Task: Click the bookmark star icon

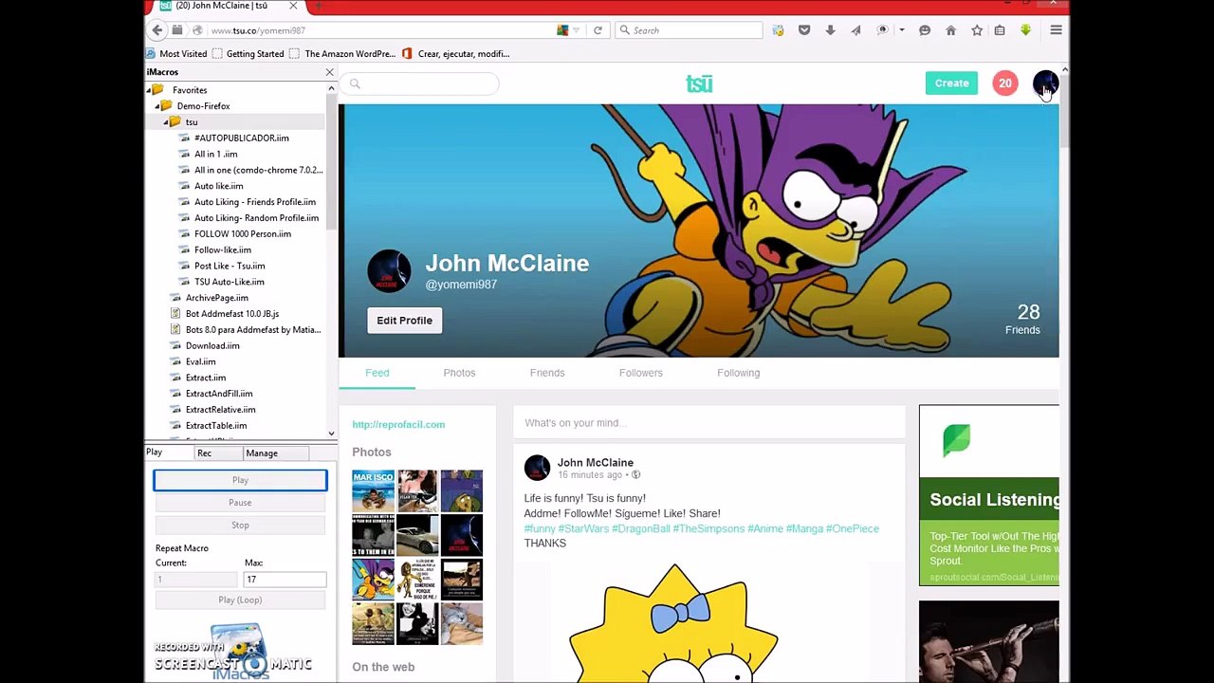Action: point(977,30)
